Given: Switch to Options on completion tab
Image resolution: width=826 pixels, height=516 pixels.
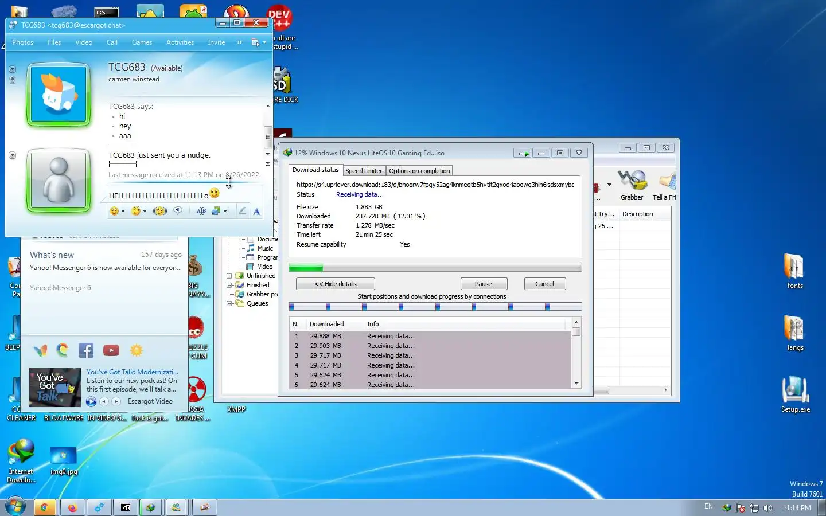Looking at the screenshot, I should tap(419, 171).
